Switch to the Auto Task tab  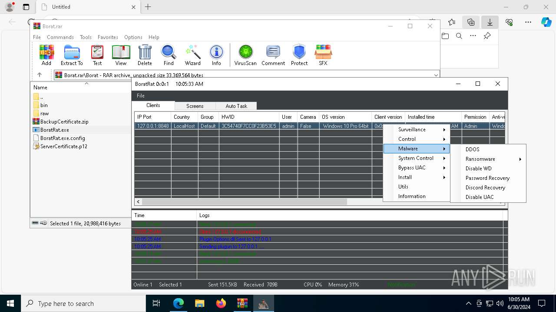coord(236,106)
